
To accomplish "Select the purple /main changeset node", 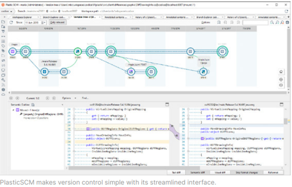I will 12,51.
